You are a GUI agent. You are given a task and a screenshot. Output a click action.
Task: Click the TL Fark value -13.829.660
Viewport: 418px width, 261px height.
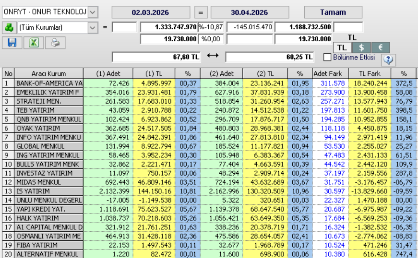pyautogui.click(x=370, y=191)
